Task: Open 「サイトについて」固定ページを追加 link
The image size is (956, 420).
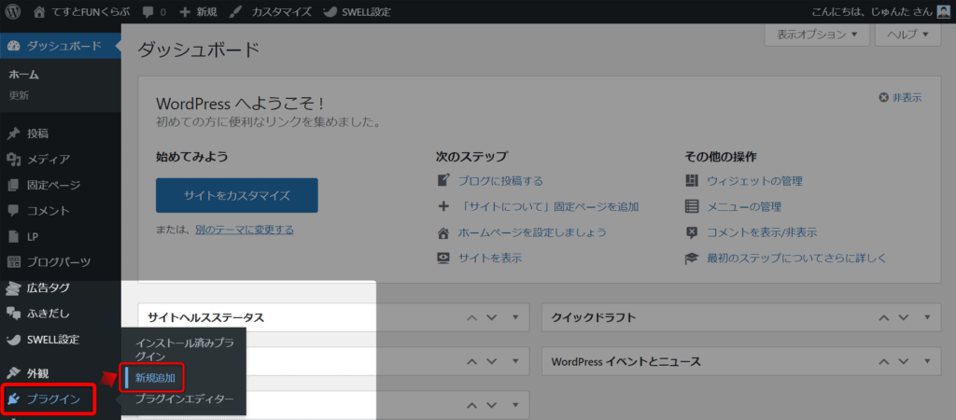Action: (x=548, y=206)
